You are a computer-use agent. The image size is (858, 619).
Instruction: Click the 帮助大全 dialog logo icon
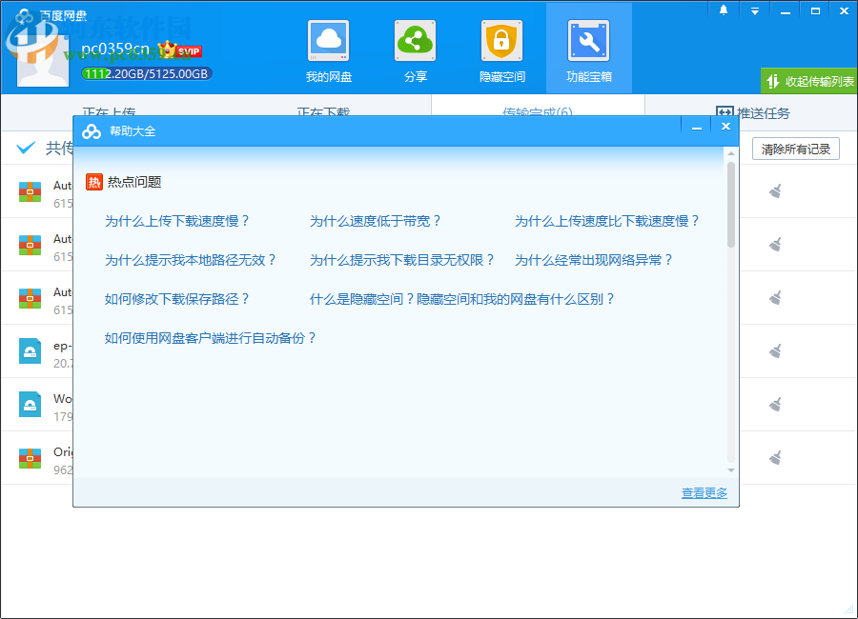pyautogui.click(x=92, y=131)
